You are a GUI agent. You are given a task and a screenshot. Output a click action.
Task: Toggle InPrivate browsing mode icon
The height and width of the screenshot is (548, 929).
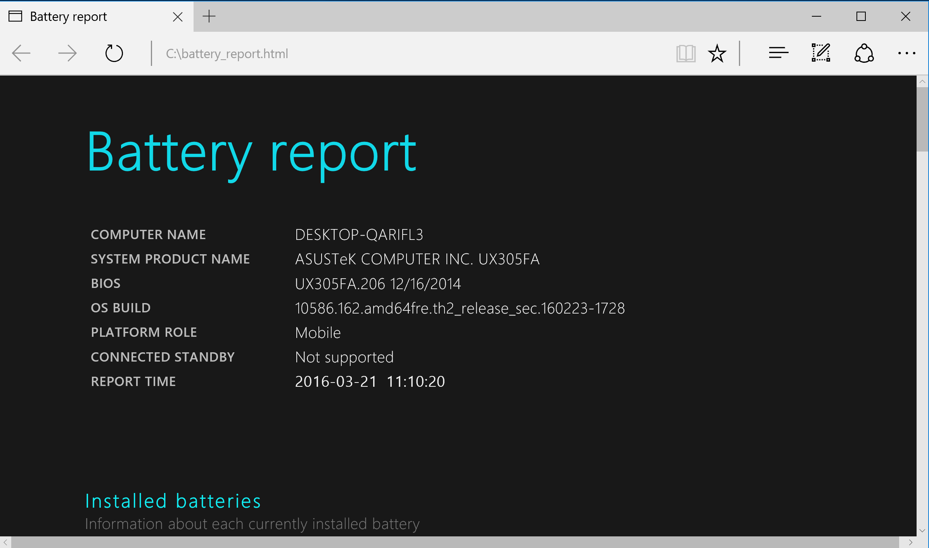pyautogui.click(x=908, y=53)
